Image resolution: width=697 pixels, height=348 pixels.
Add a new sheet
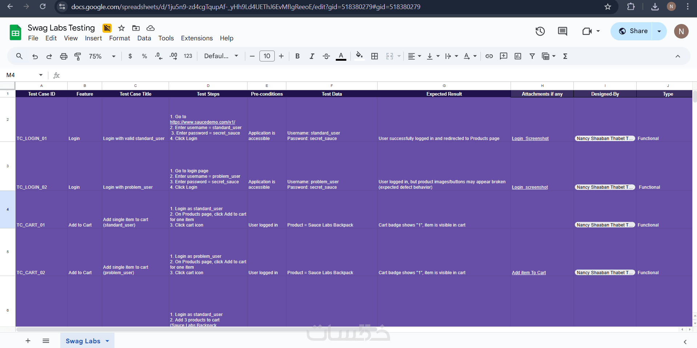point(28,341)
